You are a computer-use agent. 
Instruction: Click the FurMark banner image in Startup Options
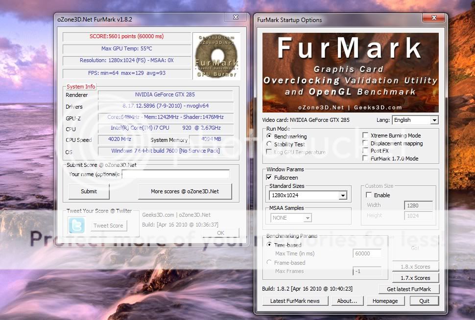click(351, 72)
